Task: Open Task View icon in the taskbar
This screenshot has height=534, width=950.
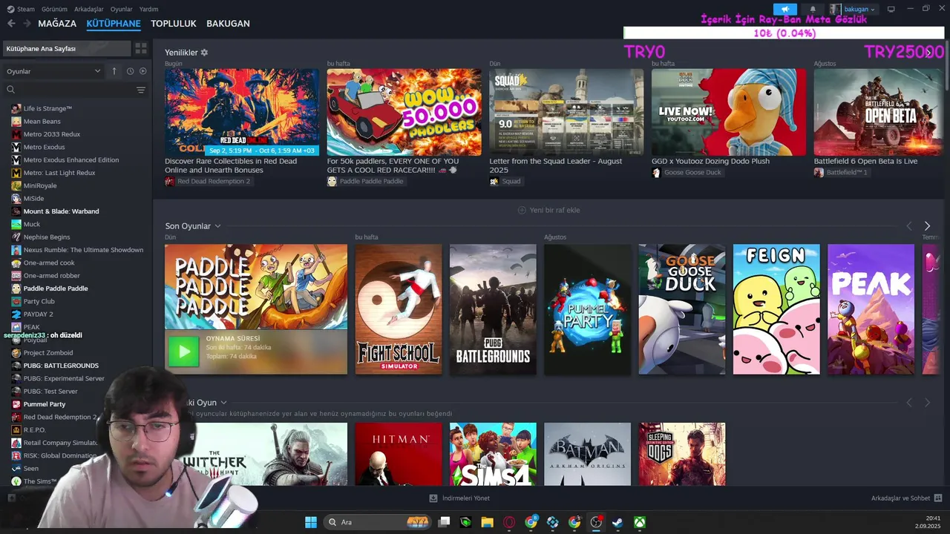Action: point(444,522)
